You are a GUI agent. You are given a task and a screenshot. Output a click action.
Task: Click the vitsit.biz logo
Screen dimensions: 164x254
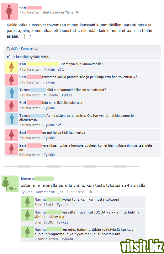[x=142, y=246]
